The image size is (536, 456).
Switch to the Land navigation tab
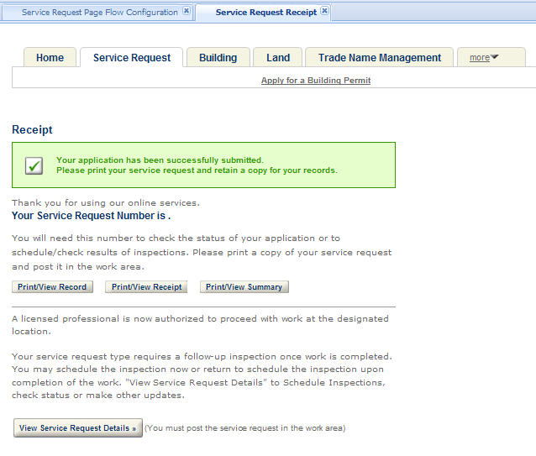click(x=278, y=58)
